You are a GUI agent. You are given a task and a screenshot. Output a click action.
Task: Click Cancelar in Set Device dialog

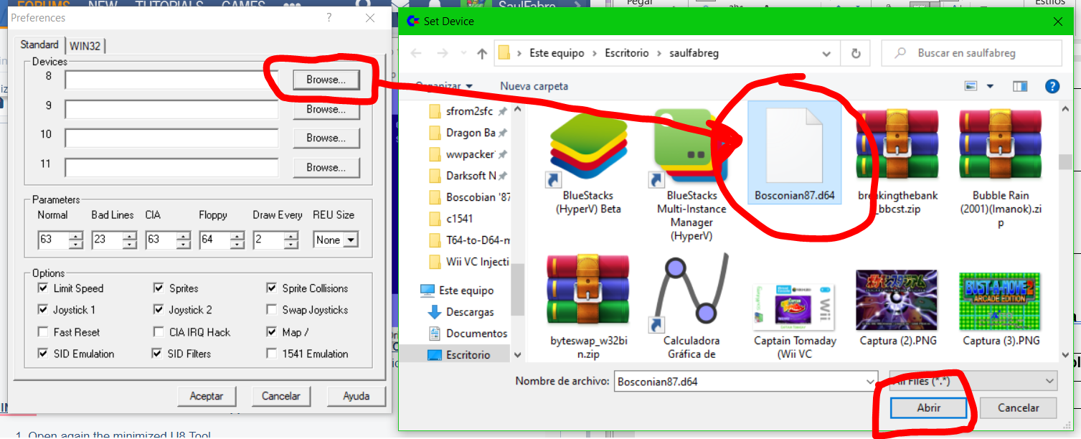pyautogui.click(x=1019, y=407)
